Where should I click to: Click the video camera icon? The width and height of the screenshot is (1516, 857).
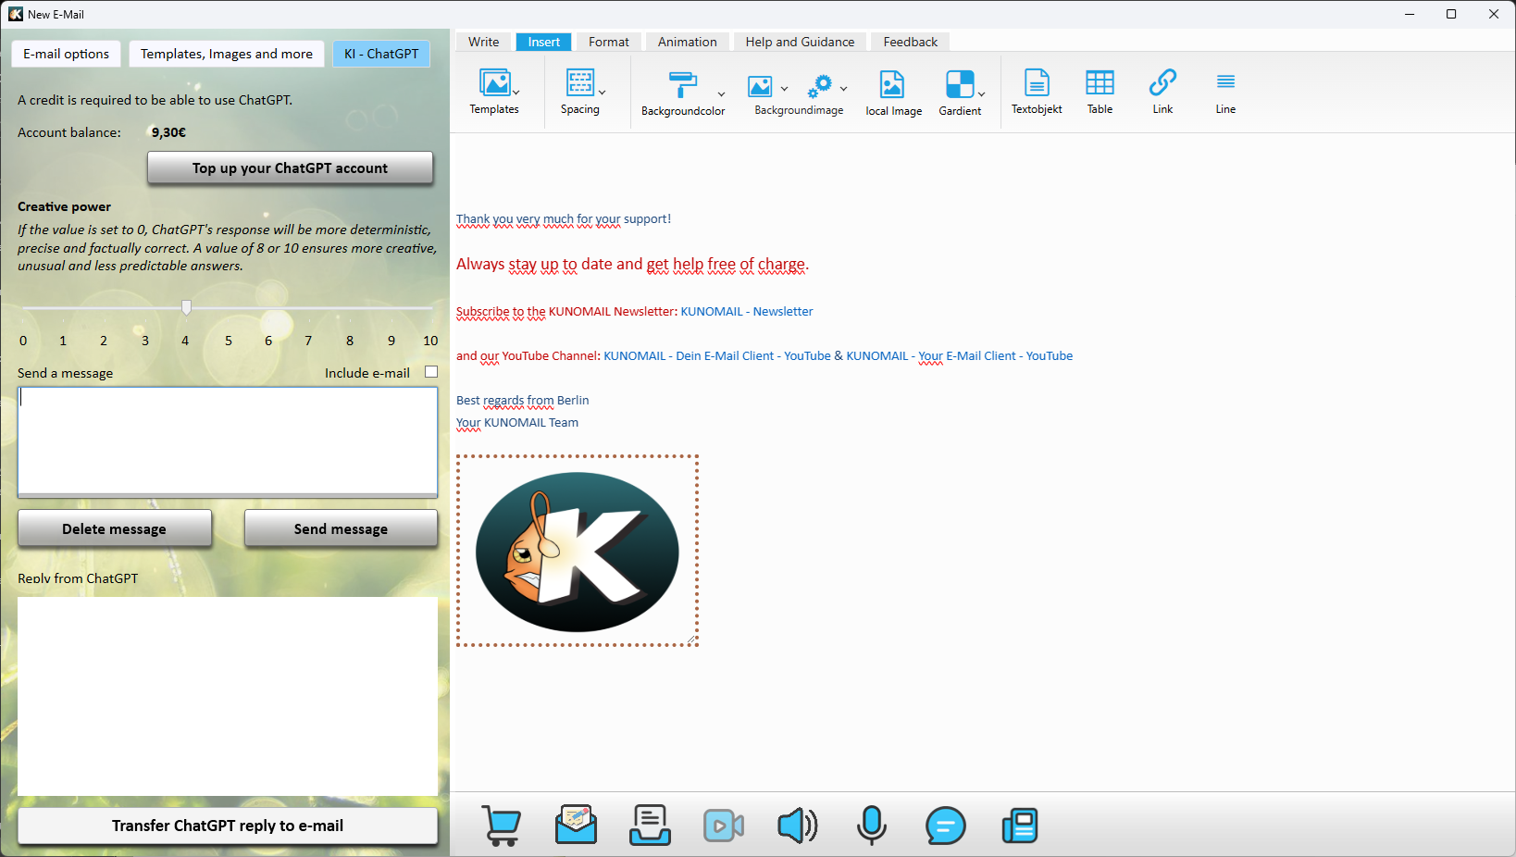724,826
